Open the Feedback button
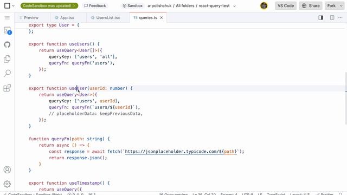347x195 pixels. 95,6
